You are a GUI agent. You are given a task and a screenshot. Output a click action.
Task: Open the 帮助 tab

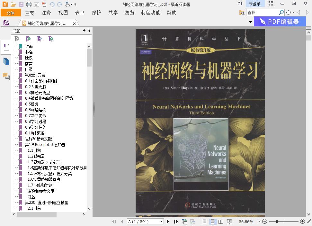tap(172, 13)
